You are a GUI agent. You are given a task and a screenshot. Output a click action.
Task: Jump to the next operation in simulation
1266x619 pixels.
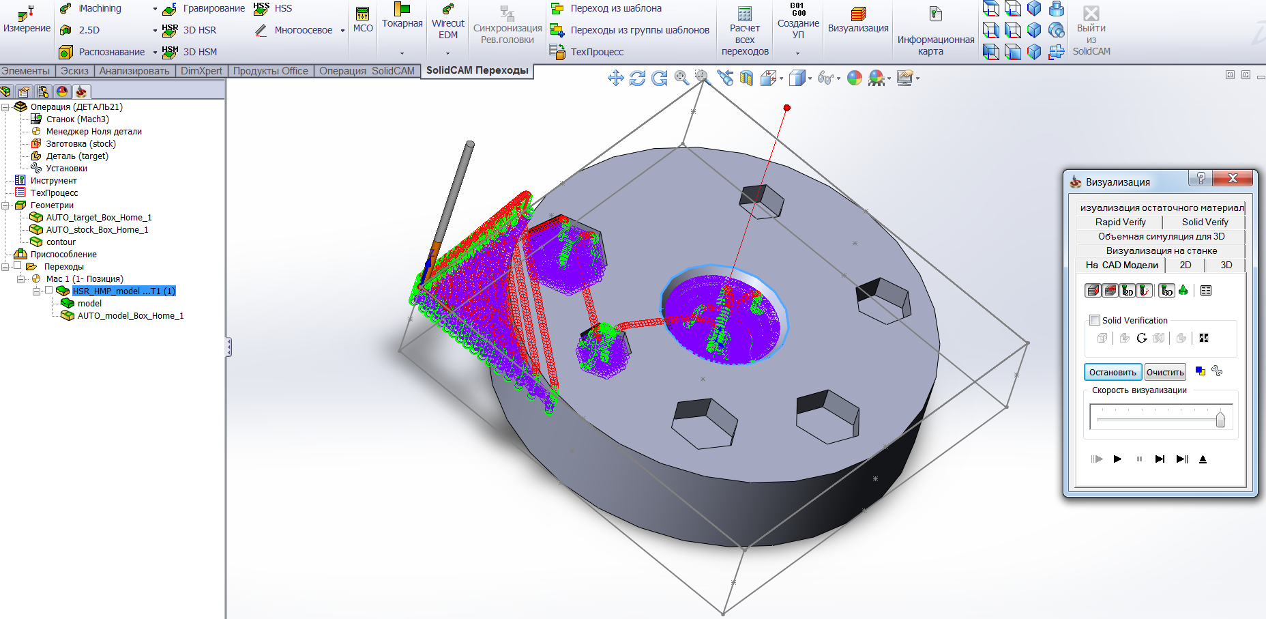click(x=1182, y=459)
